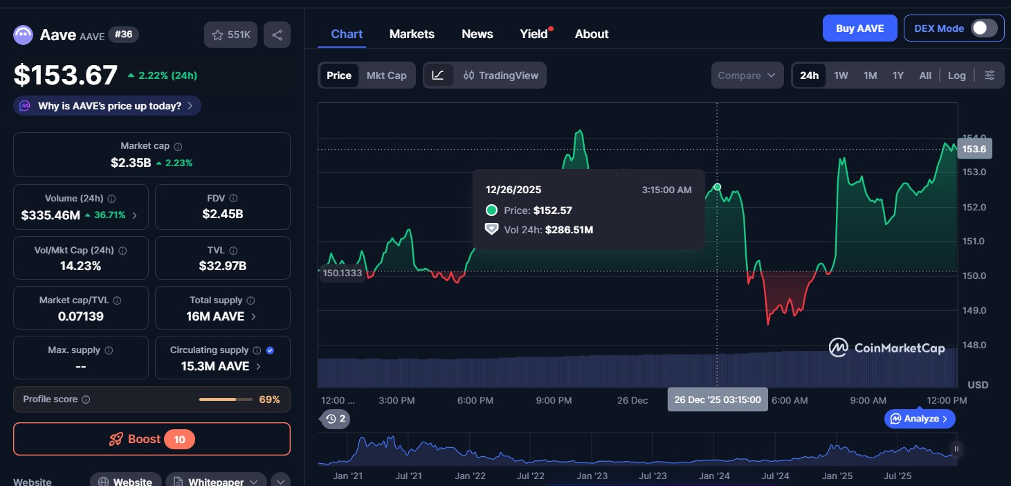The height and width of the screenshot is (486, 1011).
Task: Expand the Whitepaper dropdown
Action: [254, 481]
